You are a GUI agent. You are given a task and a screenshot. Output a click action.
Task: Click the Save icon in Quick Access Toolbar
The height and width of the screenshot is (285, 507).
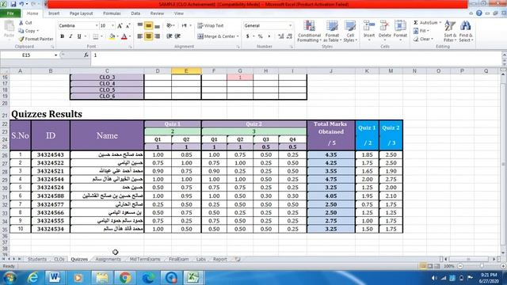point(13,4)
